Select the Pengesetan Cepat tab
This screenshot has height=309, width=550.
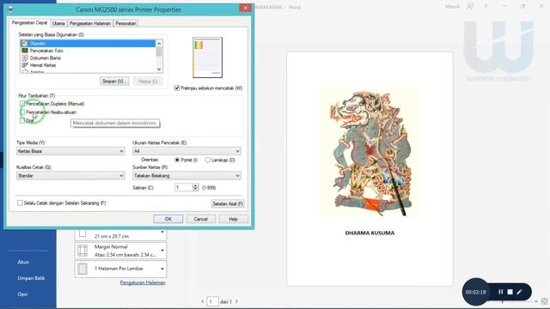click(x=29, y=23)
